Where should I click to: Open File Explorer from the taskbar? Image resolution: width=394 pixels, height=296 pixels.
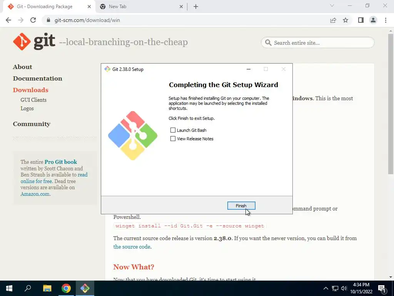[x=47, y=288]
